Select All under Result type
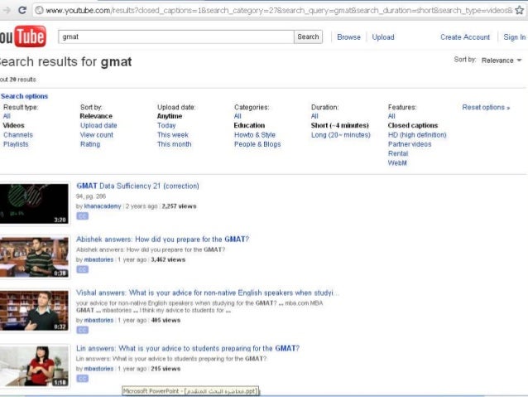Image resolution: width=528 pixels, height=397 pixels. tap(7, 116)
